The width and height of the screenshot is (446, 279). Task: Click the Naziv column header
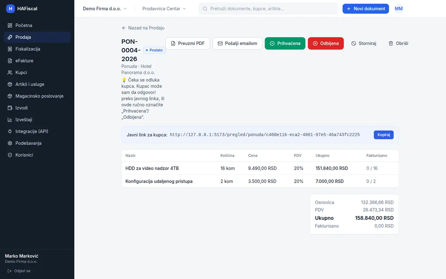(x=130, y=155)
